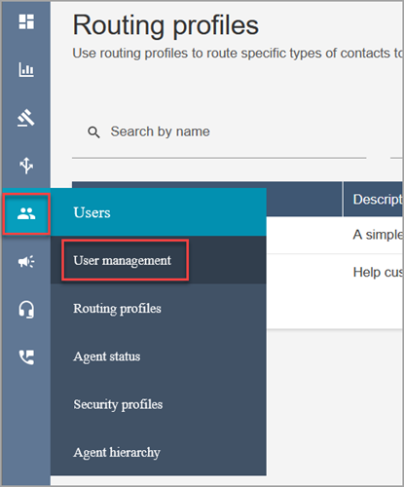
Task: Click the Users flyout header
Action: point(159,212)
